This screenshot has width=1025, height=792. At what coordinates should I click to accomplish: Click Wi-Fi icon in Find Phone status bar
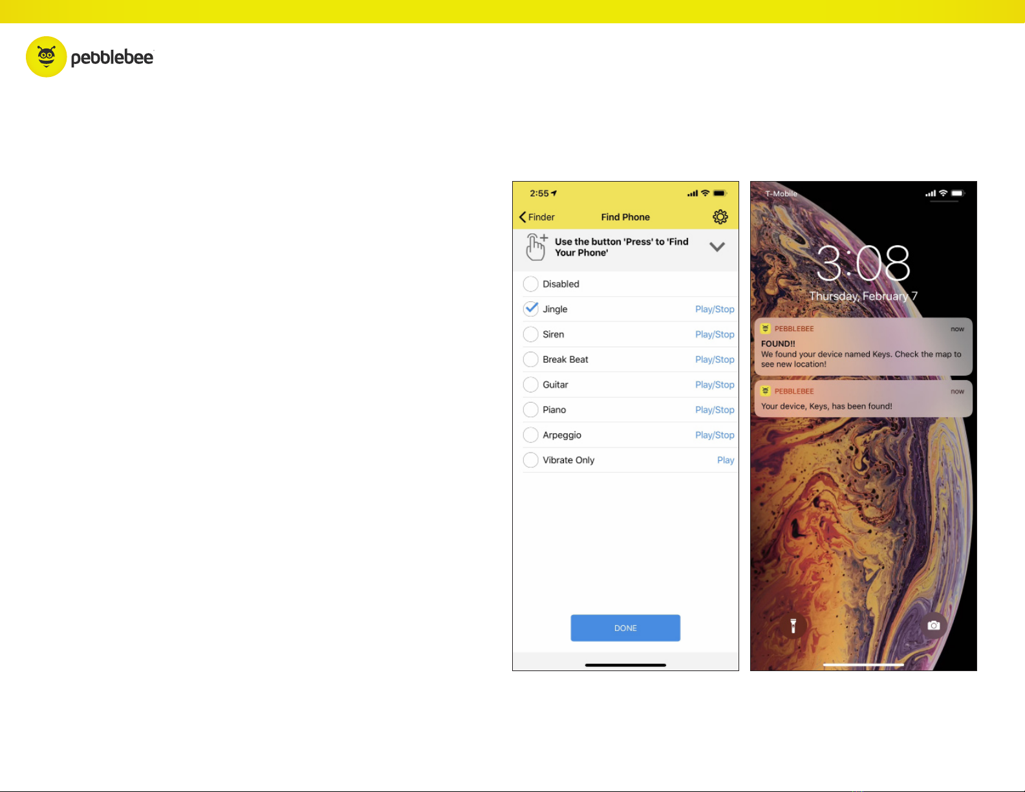pyautogui.click(x=706, y=193)
